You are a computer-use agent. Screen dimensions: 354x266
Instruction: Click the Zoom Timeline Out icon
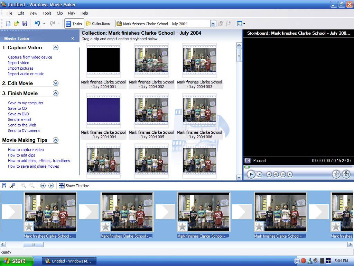32,186
